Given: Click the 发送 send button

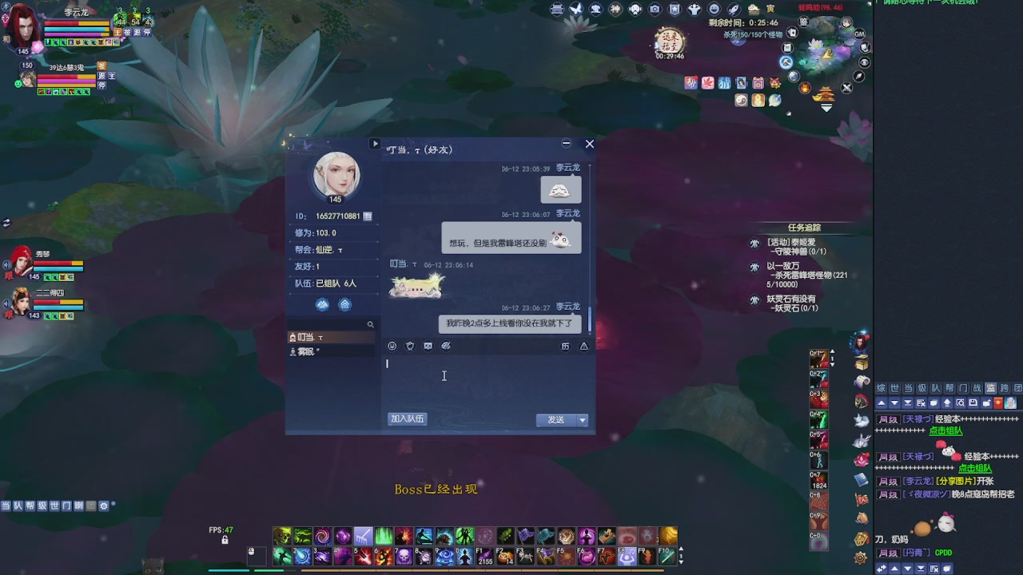Looking at the screenshot, I should click(556, 420).
